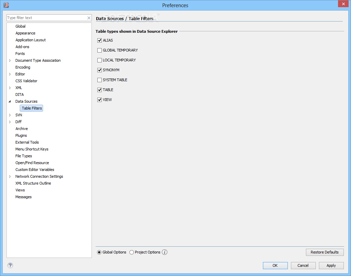Close the Preferences window

(343, 4)
